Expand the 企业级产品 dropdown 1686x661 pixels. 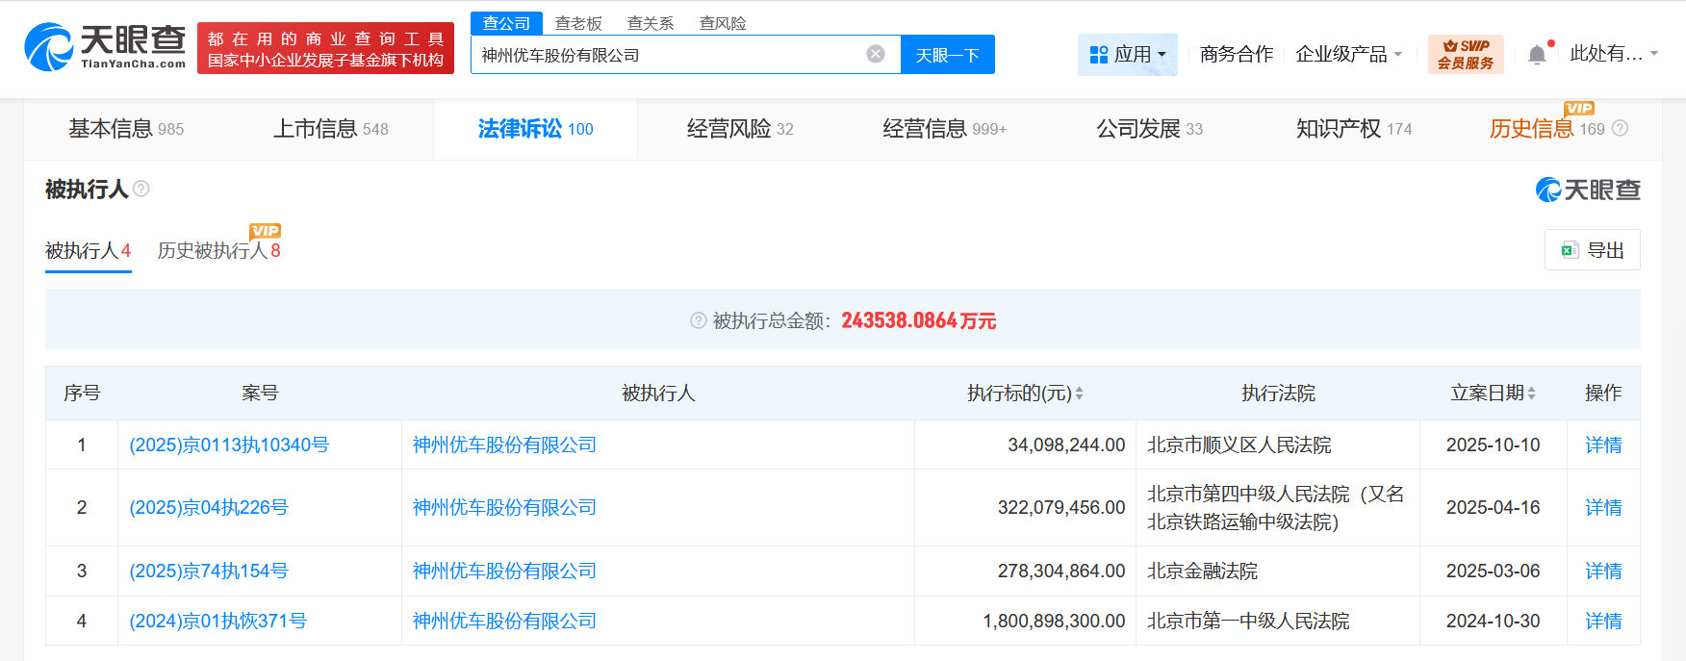[x=1348, y=55]
